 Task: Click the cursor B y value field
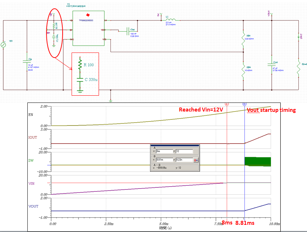(184, 160)
